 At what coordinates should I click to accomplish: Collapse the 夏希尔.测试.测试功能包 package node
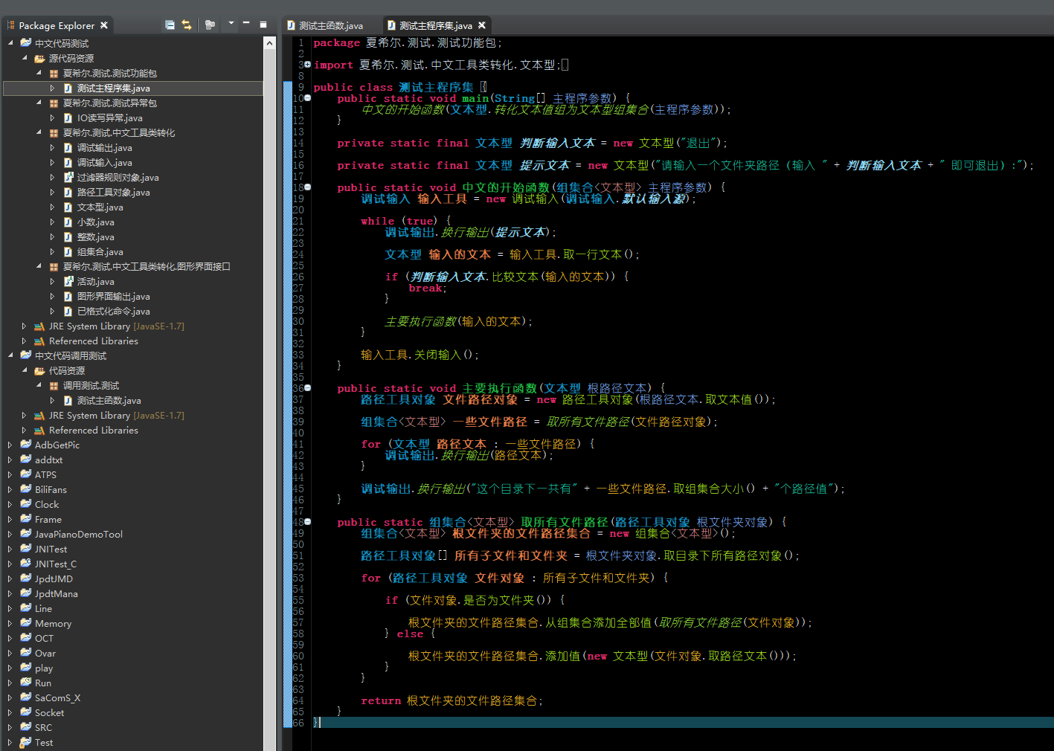39,73
